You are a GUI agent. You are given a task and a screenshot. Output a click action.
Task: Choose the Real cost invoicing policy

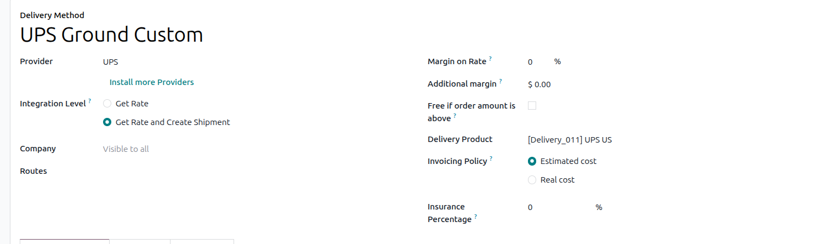tap(532, 180)
